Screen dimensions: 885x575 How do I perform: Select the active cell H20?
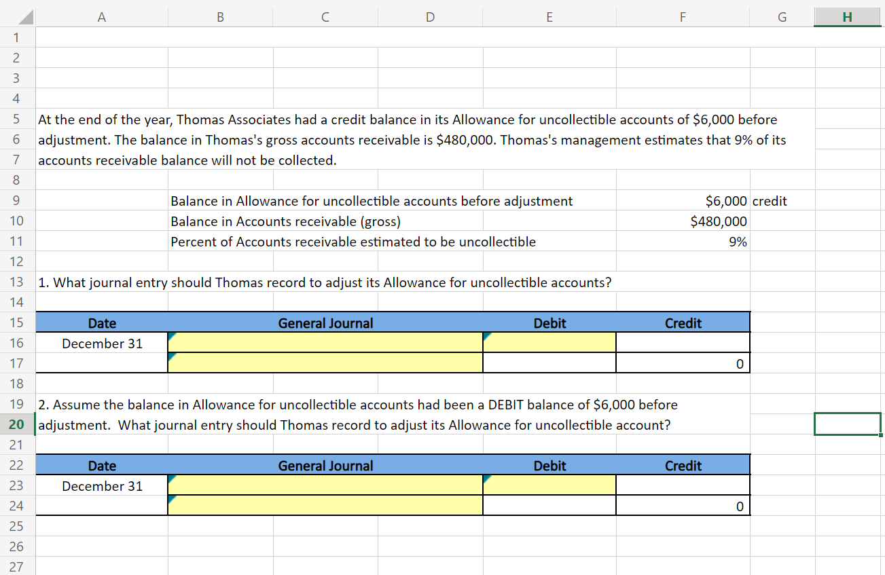(847, 424)
